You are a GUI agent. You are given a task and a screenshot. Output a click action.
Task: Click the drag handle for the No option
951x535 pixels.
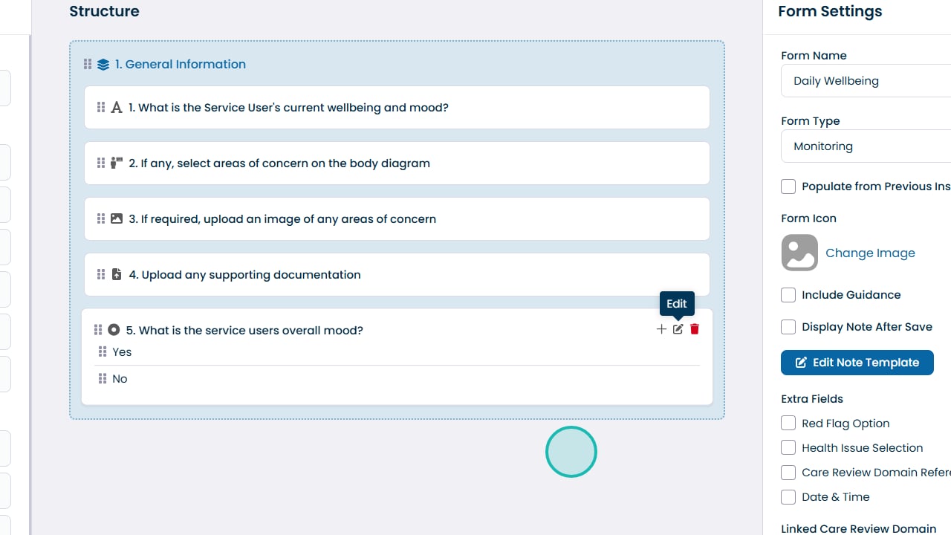(x=103, y=379)
